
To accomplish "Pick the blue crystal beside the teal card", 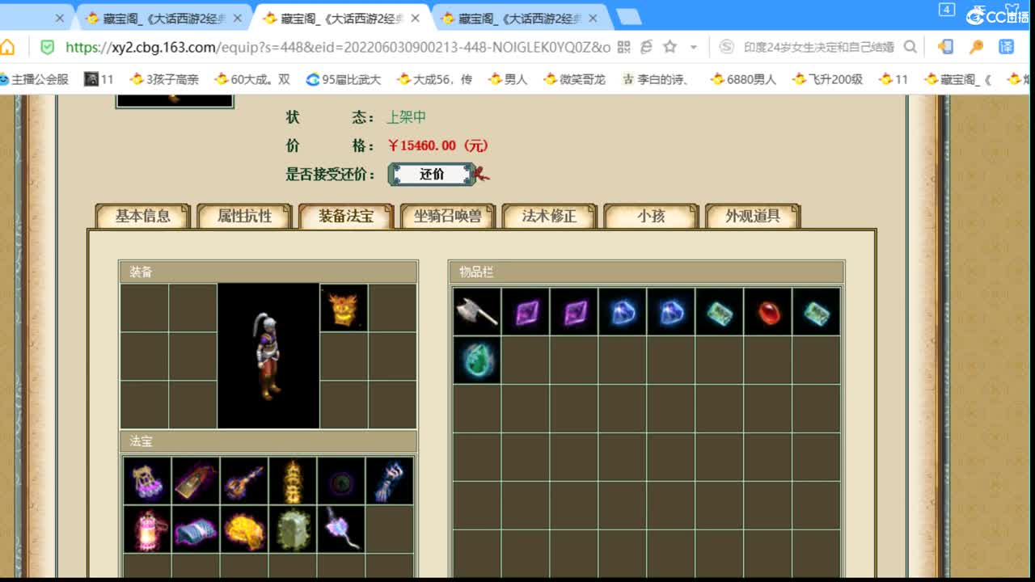I will pos(671,311).
